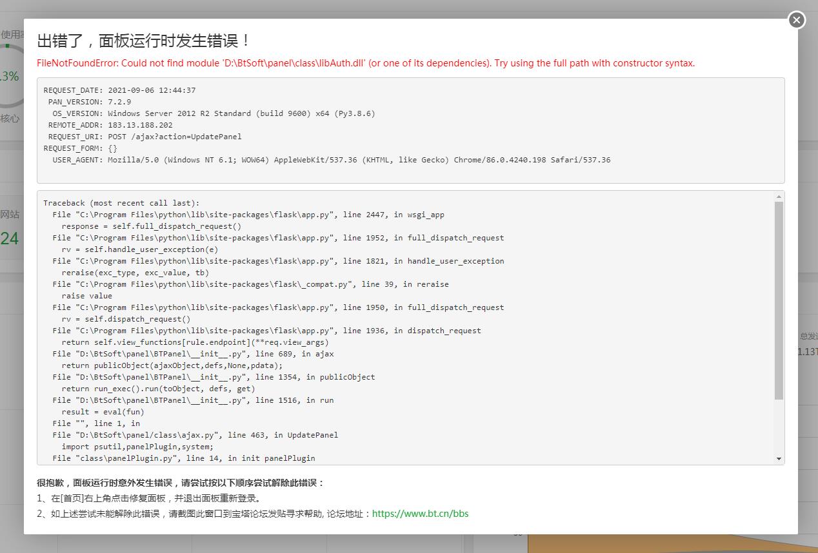Click the traceback line 'line 1516, in run'
The image size is (818, 553).
coord(193,400)
